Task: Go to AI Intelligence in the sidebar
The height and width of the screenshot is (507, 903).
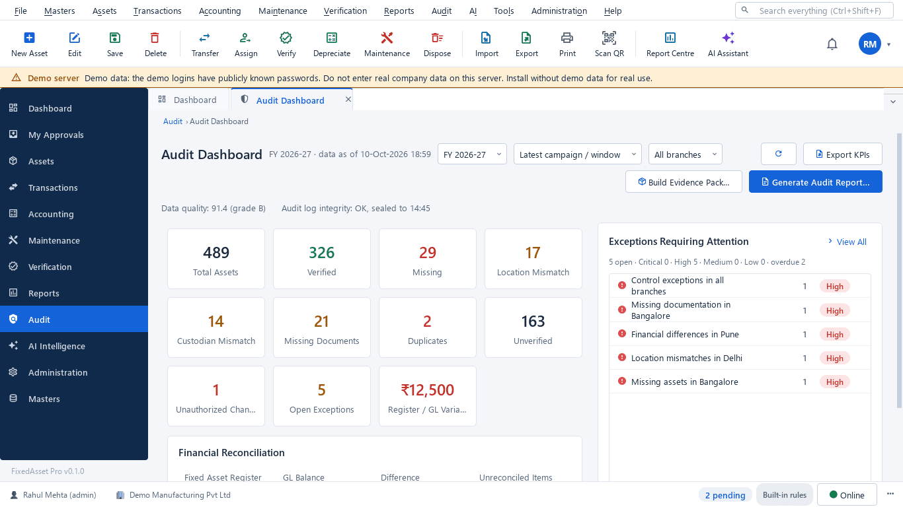Action: coord(74,346)
